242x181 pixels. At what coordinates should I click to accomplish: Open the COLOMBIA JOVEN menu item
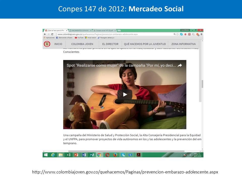(82, 44)
